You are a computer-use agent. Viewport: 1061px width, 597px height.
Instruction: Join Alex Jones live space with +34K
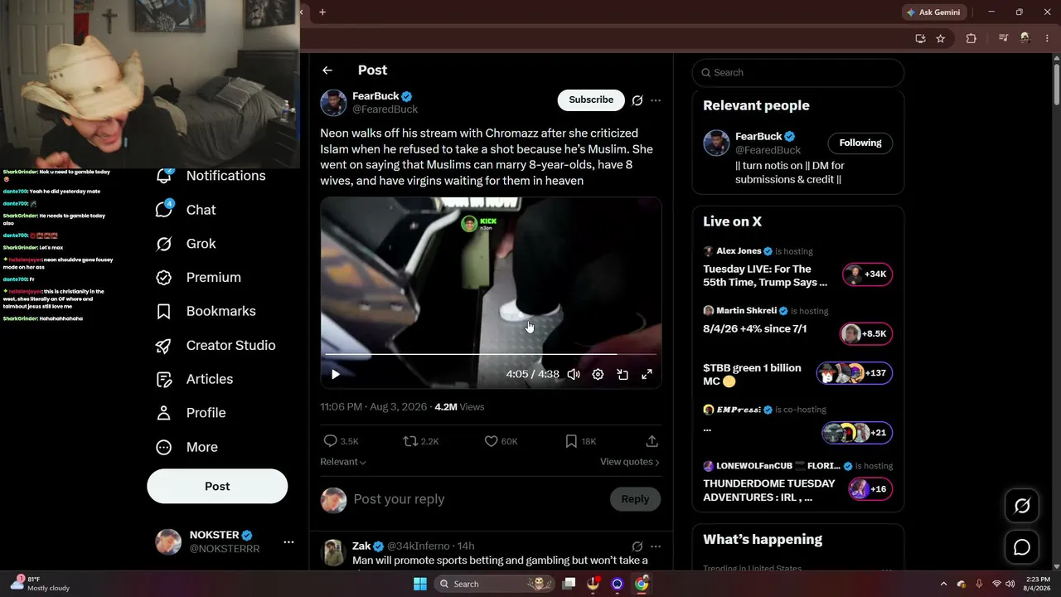[867, 274]
